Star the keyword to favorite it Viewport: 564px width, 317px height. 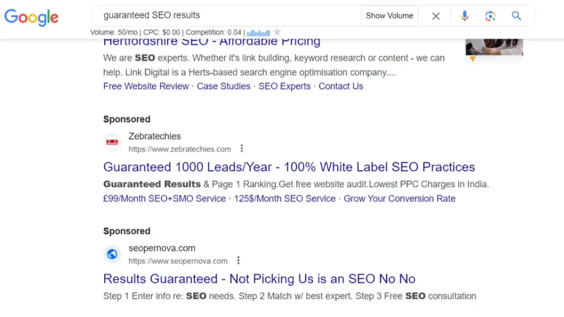(x=278, y=32)
